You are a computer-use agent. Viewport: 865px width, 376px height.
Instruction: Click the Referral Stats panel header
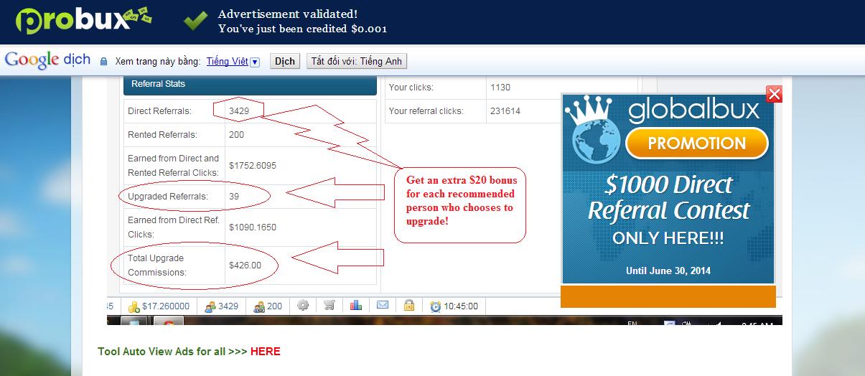(250, 84)
